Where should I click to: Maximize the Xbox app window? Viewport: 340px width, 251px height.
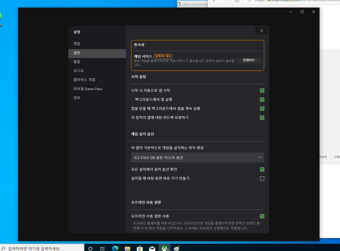(302, 12)
